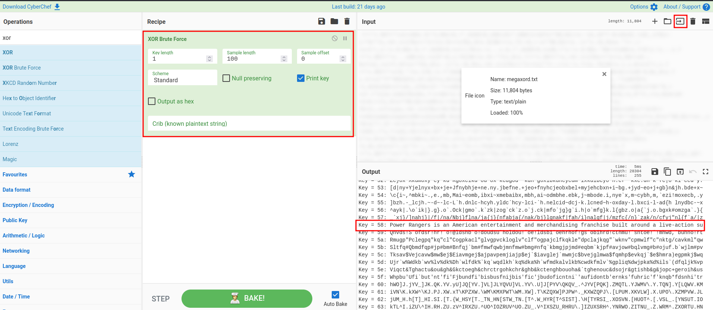Load a saved recipe
713x310 pixels.
click(x=334, y=22)
